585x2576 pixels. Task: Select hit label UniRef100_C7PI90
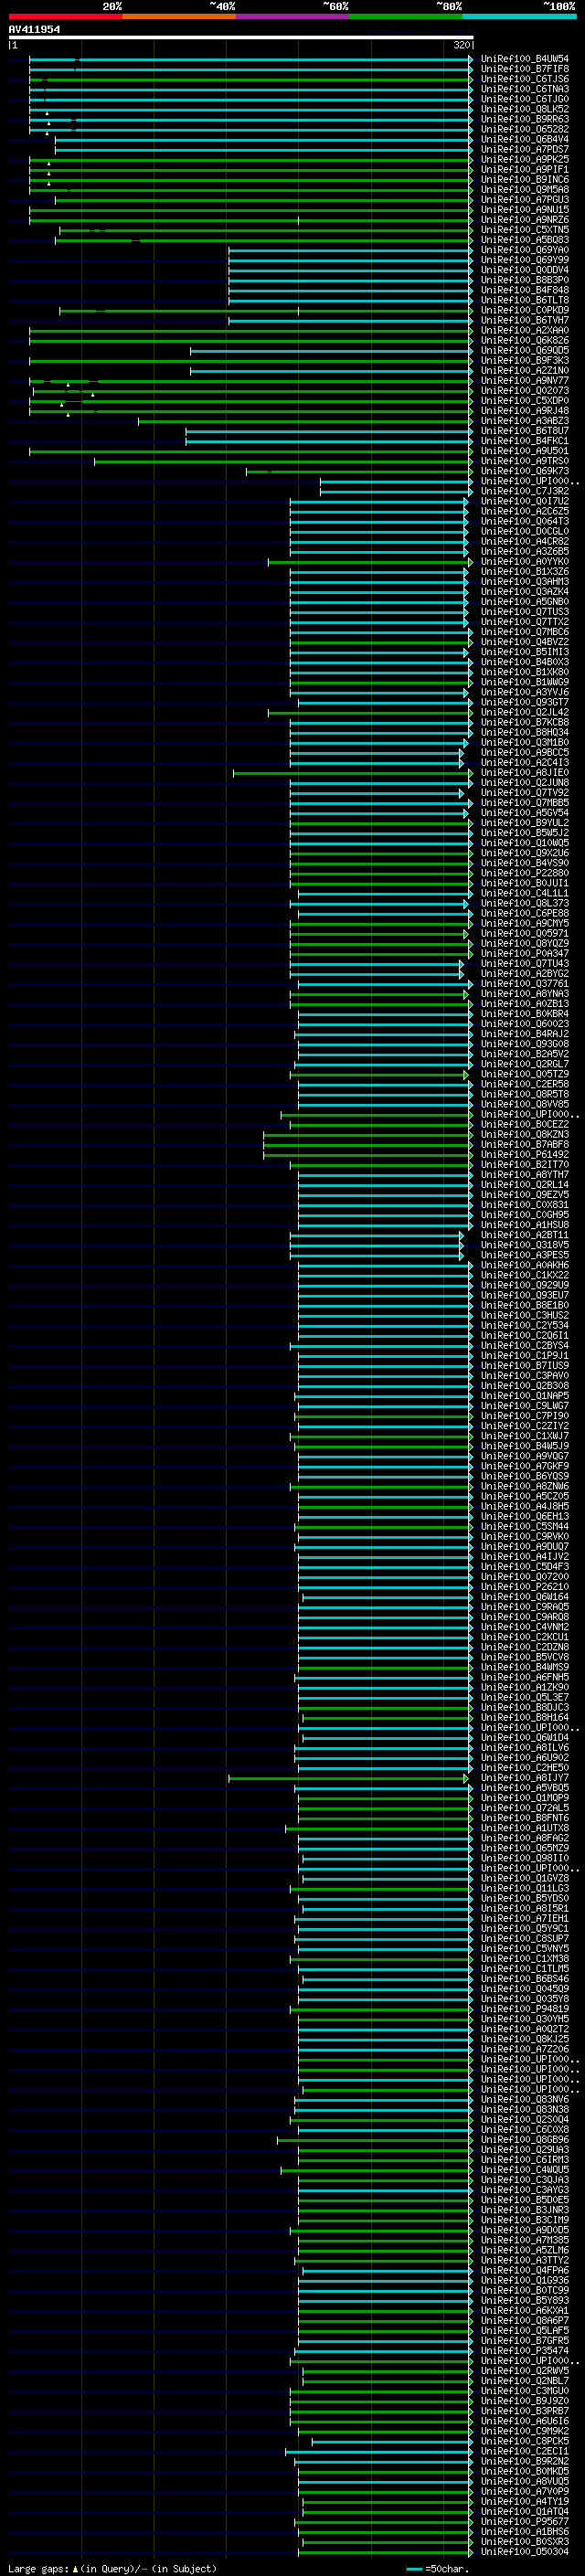point(525,1416)
